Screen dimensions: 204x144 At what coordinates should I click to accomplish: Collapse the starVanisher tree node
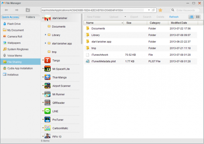click(43, 18)
